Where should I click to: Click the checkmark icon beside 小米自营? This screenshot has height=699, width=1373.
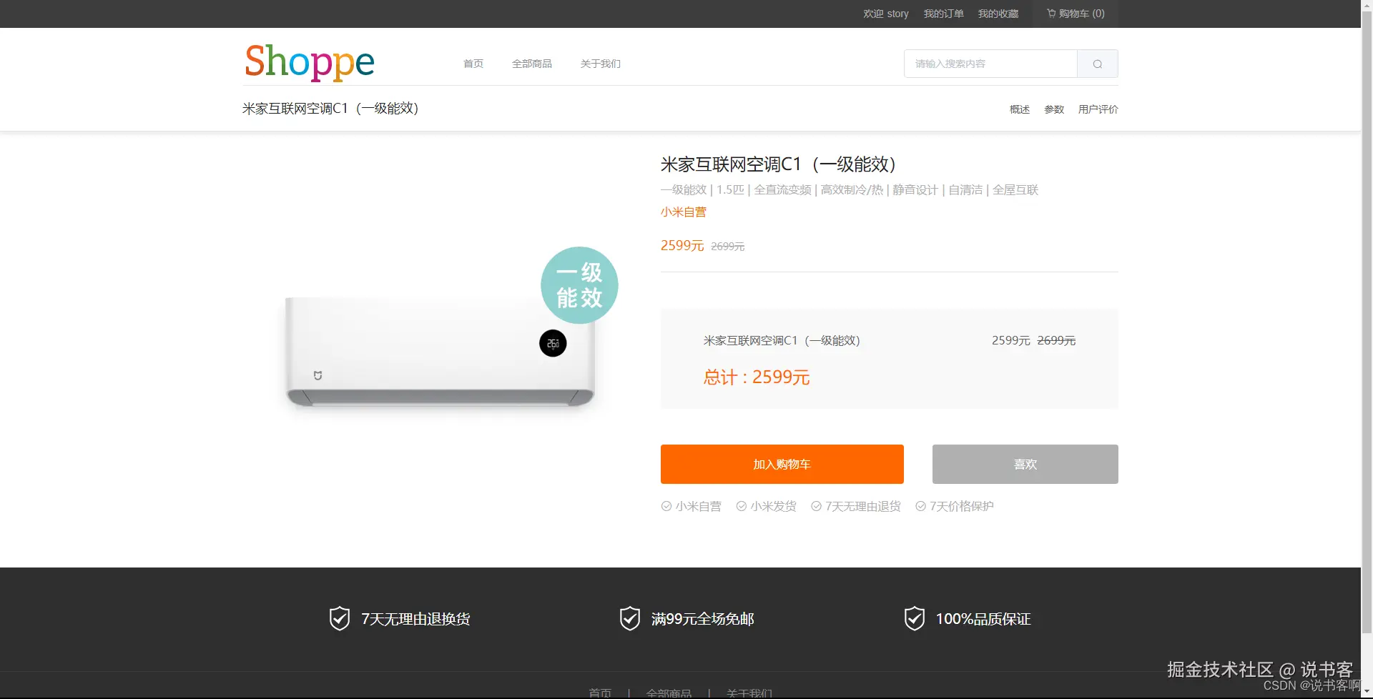click(665, 506)
